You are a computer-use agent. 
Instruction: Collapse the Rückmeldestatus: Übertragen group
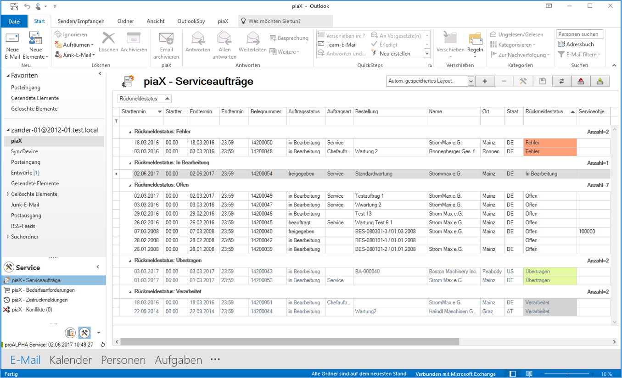pyautogui.click(x=130, y=261)
